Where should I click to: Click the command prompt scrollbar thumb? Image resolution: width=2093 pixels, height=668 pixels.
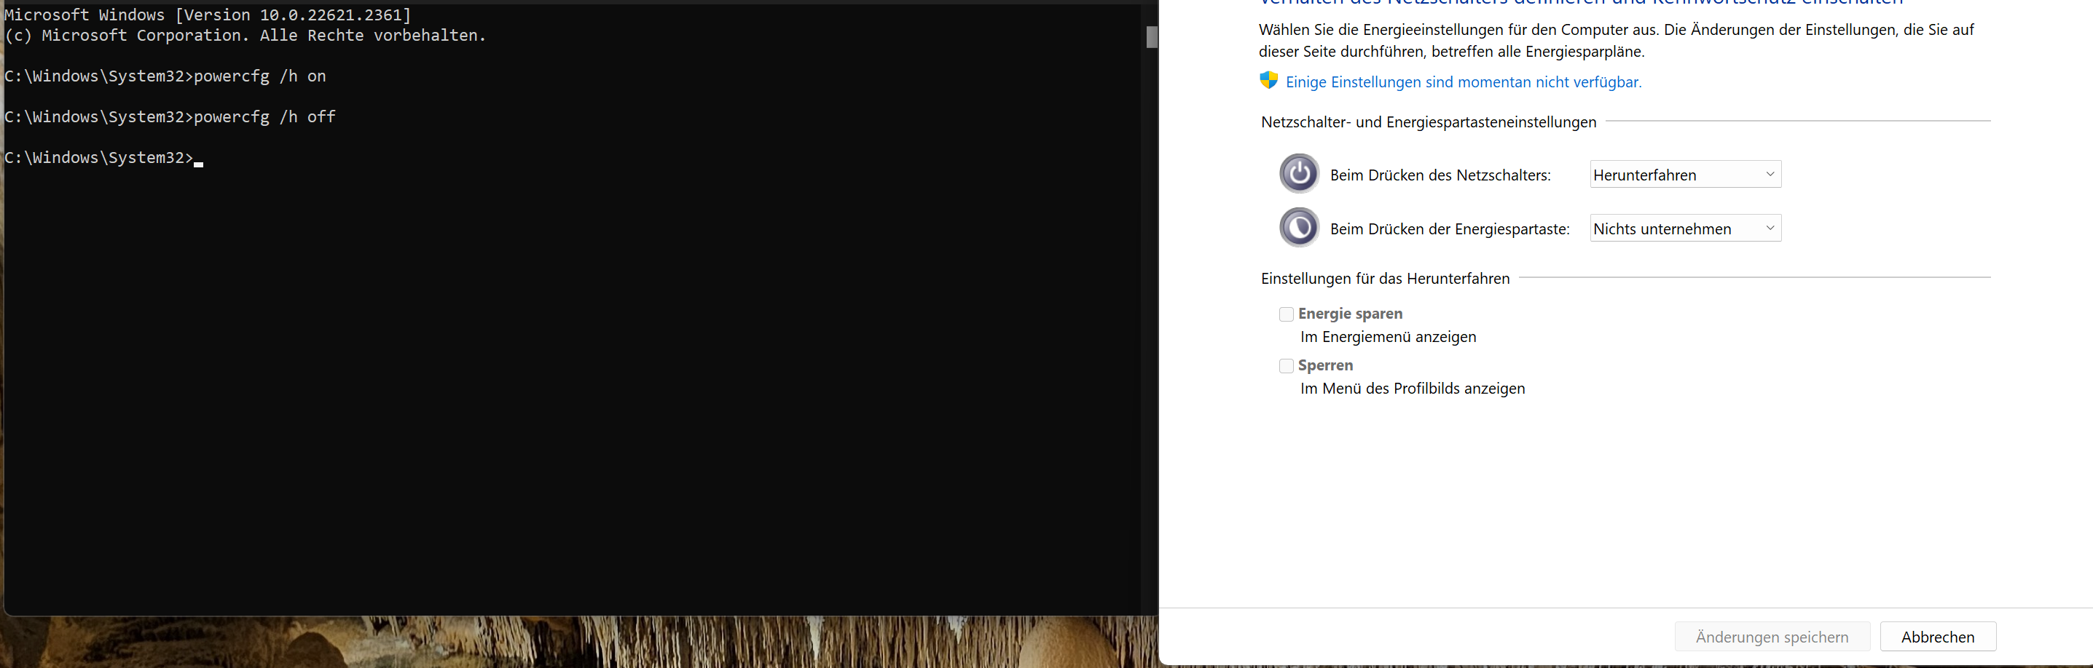point(1151,37)
